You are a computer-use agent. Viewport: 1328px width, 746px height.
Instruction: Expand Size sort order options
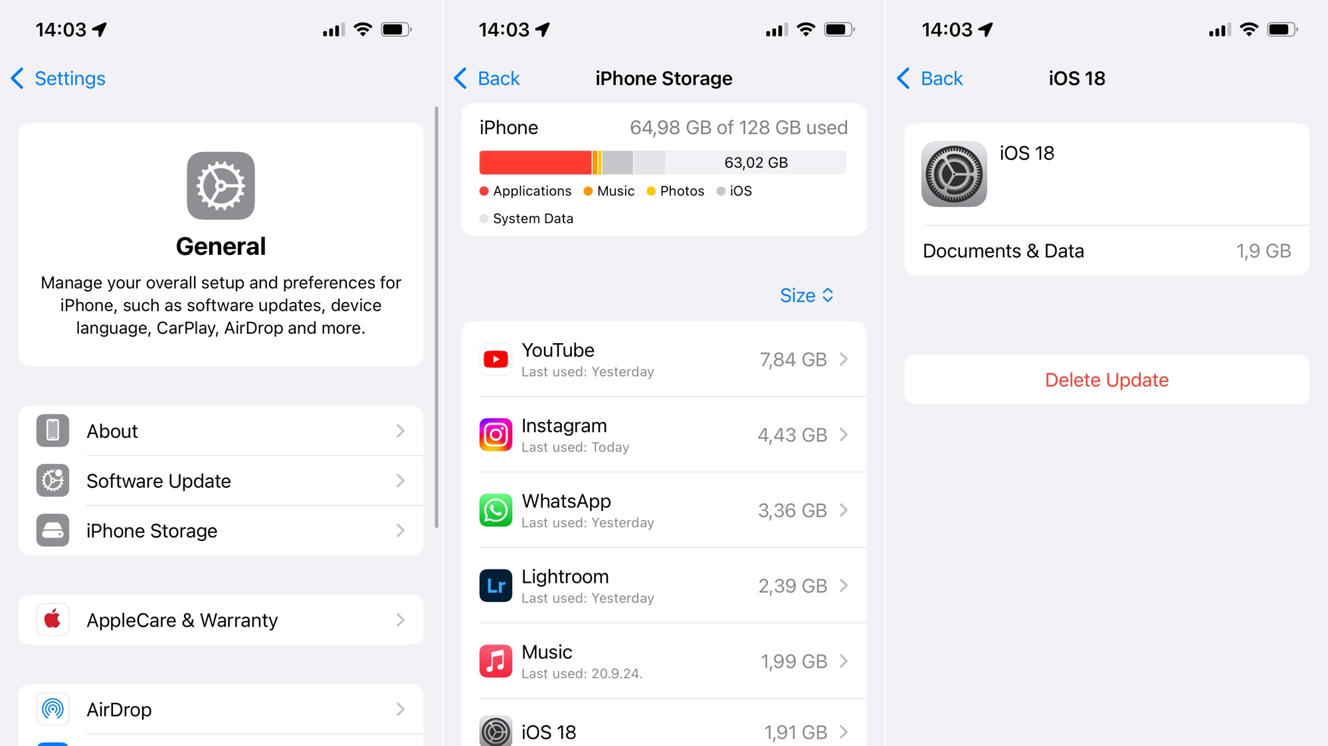click(x=806, y=294)
